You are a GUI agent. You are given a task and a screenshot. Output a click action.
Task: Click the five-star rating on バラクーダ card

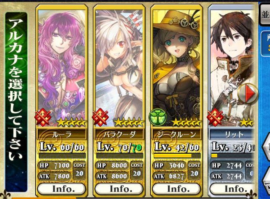[x=128, y=123]
